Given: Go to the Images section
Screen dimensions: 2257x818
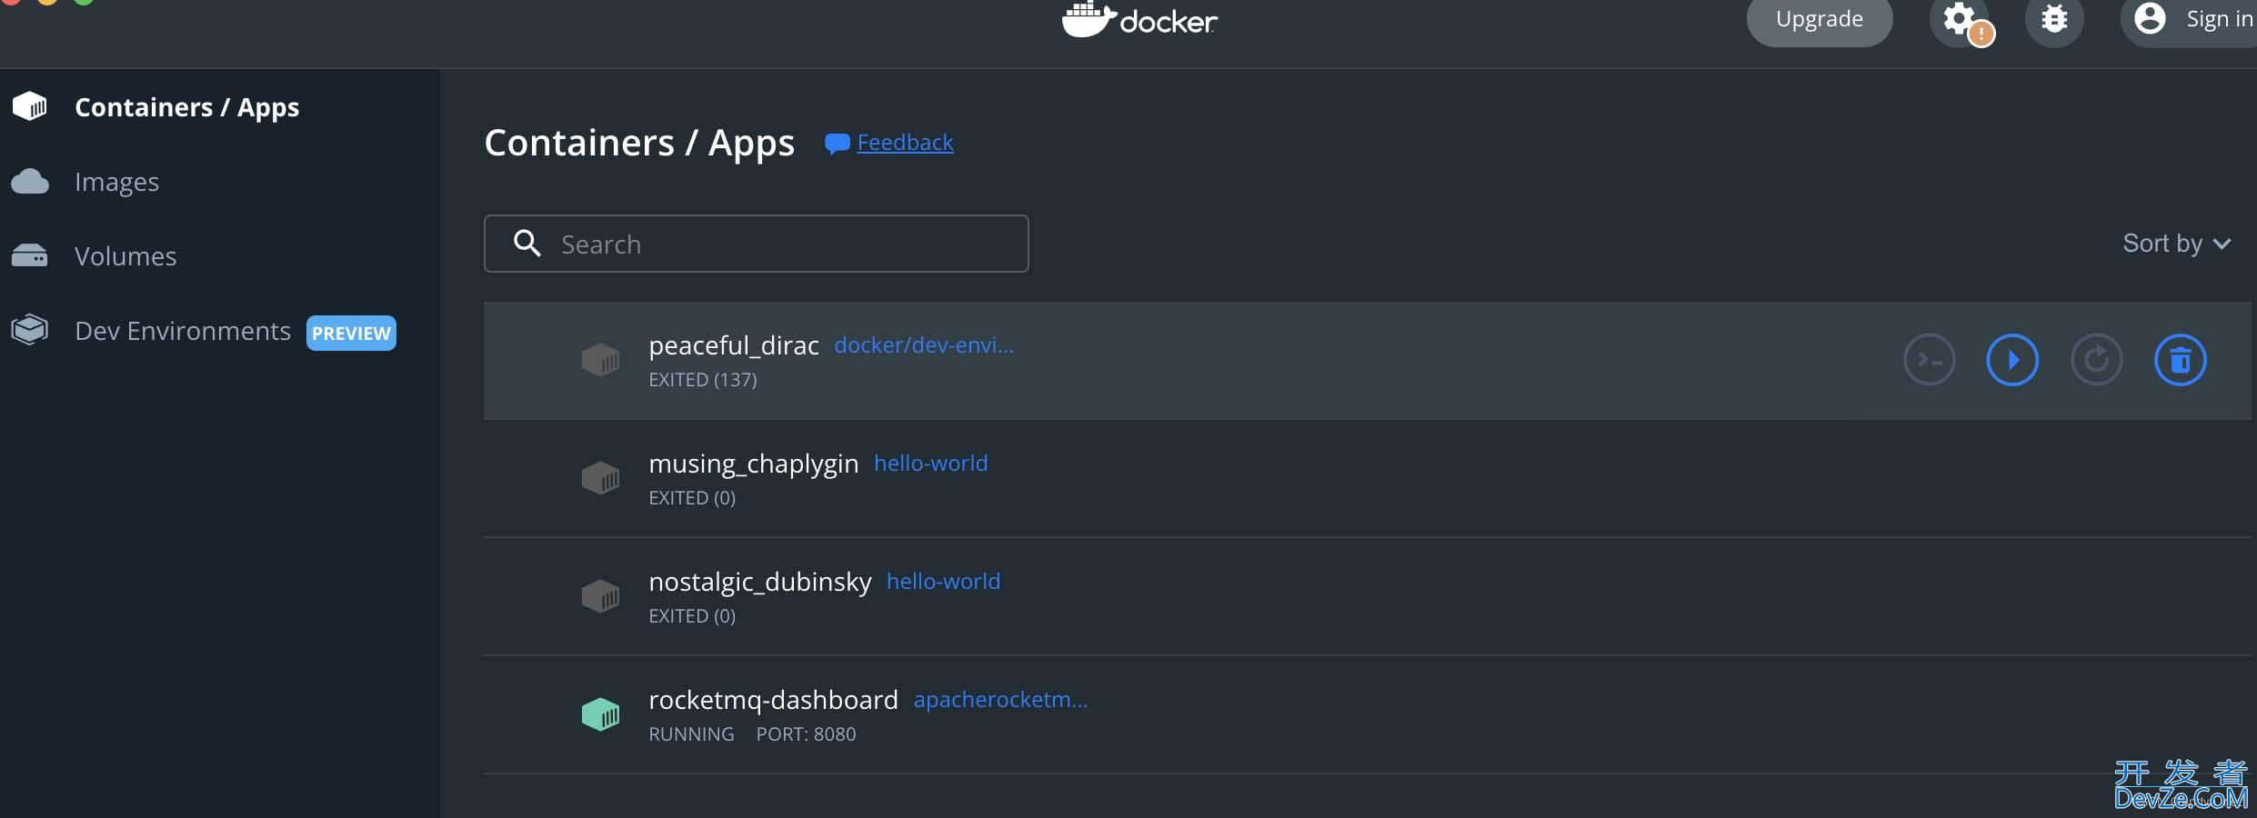Looking at the screenshot, I should coord(116,182).
